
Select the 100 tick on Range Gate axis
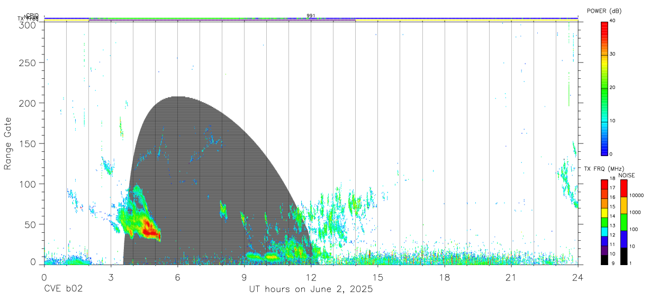point(28,184)
